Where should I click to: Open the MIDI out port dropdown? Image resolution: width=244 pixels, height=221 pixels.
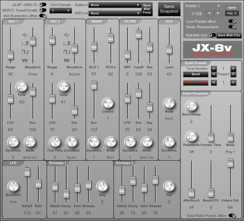point(115,13)
